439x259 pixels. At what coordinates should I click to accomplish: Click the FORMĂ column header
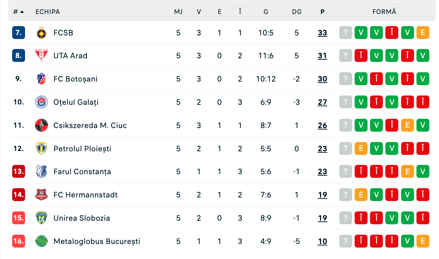tap(384, 12)
